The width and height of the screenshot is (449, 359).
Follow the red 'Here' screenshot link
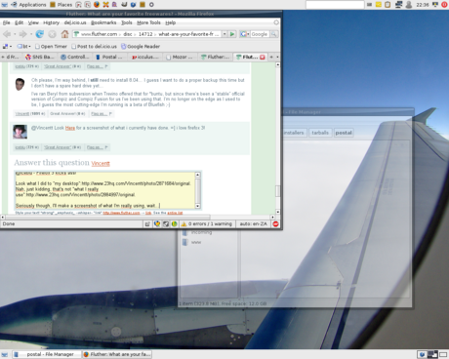point(70,128)
